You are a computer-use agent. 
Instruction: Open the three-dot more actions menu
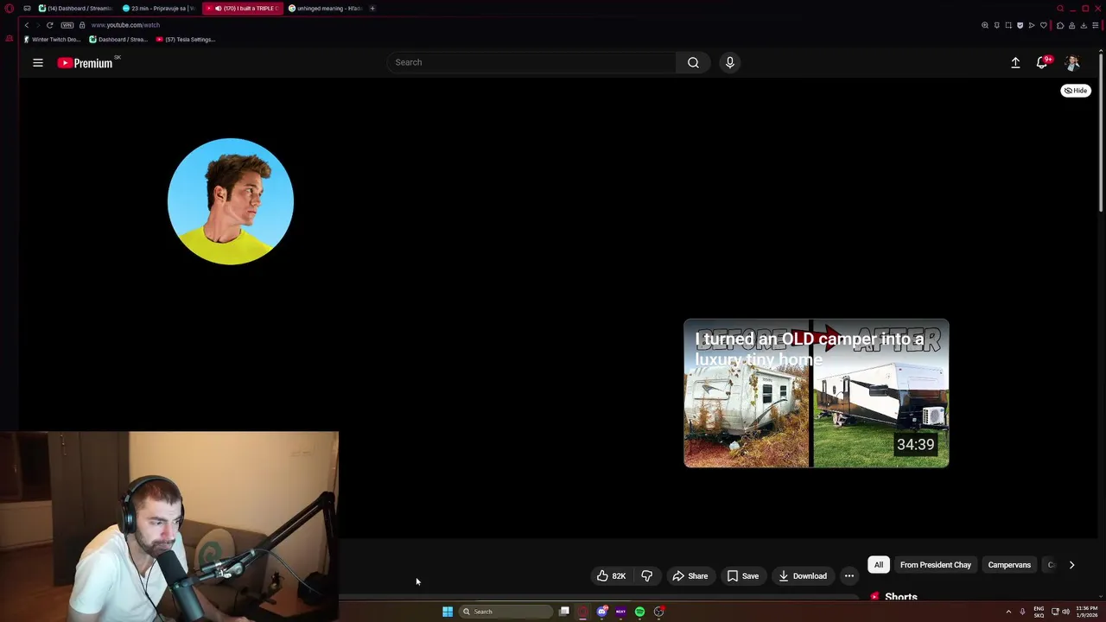(849, 576)
